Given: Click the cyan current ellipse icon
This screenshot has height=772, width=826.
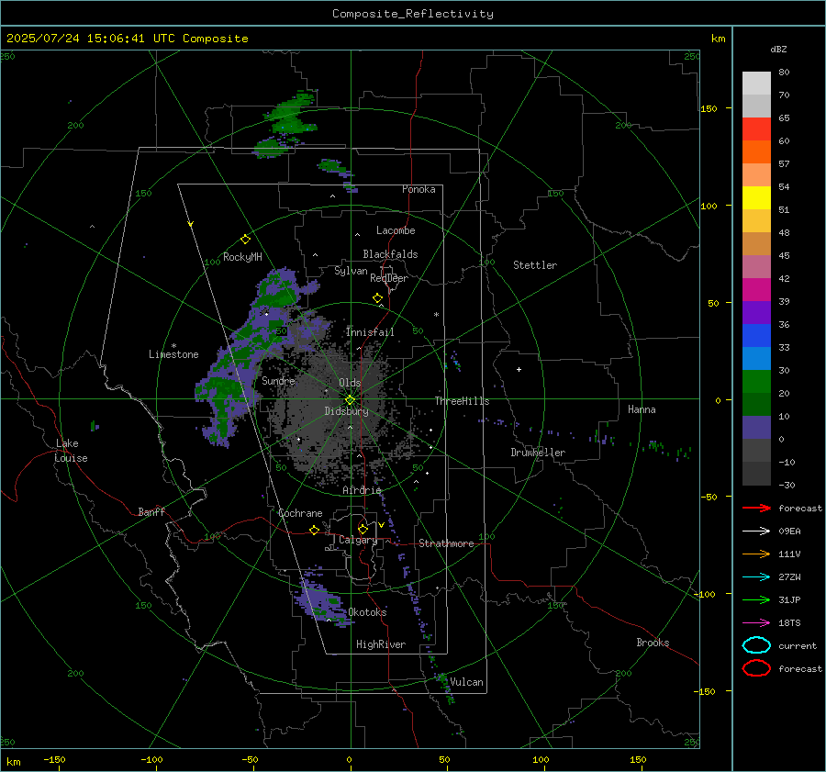Looking at the screenshot, I should (x=756, y=645).
